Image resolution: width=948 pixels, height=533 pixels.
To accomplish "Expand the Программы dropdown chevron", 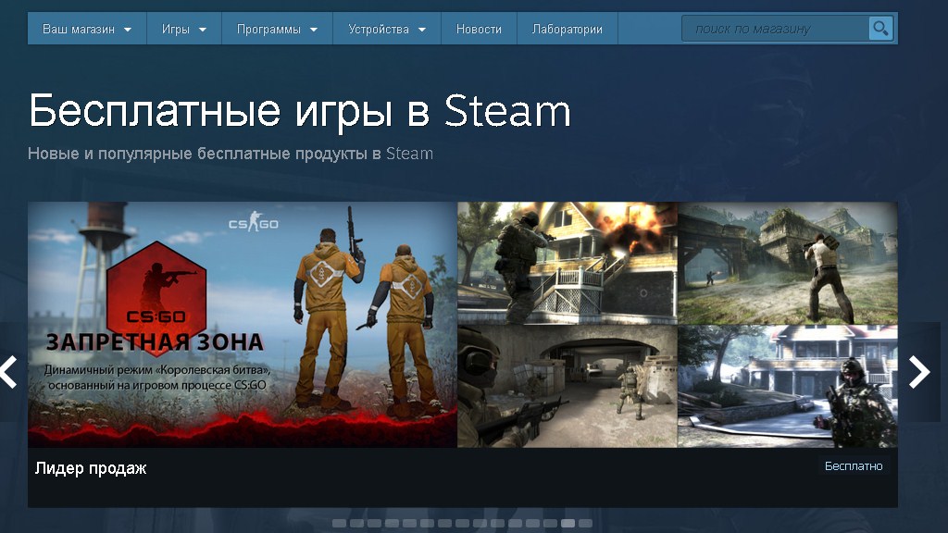I will 315,28.
